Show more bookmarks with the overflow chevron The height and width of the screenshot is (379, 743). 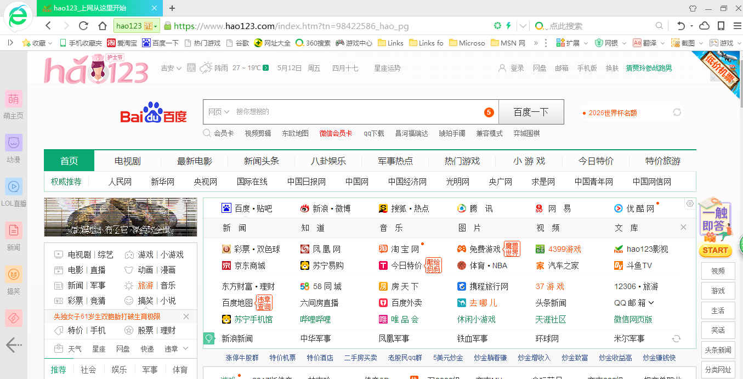click(x=535, y=43)
